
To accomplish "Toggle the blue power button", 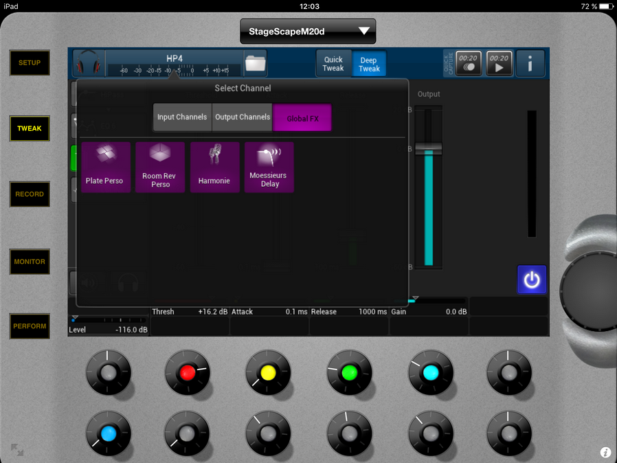I will (532, 280).
